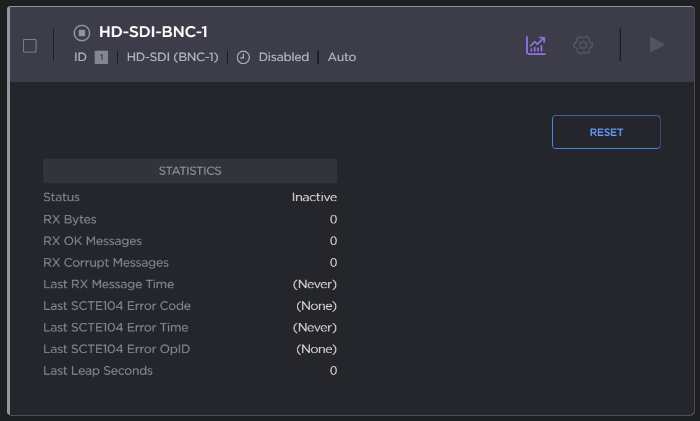
Task: Click the STATISTICS section header
Action: [190, 171]
